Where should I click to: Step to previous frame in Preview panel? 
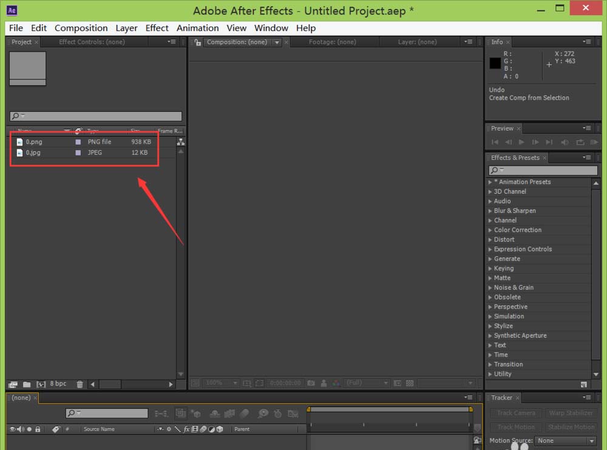pos(508,142)
